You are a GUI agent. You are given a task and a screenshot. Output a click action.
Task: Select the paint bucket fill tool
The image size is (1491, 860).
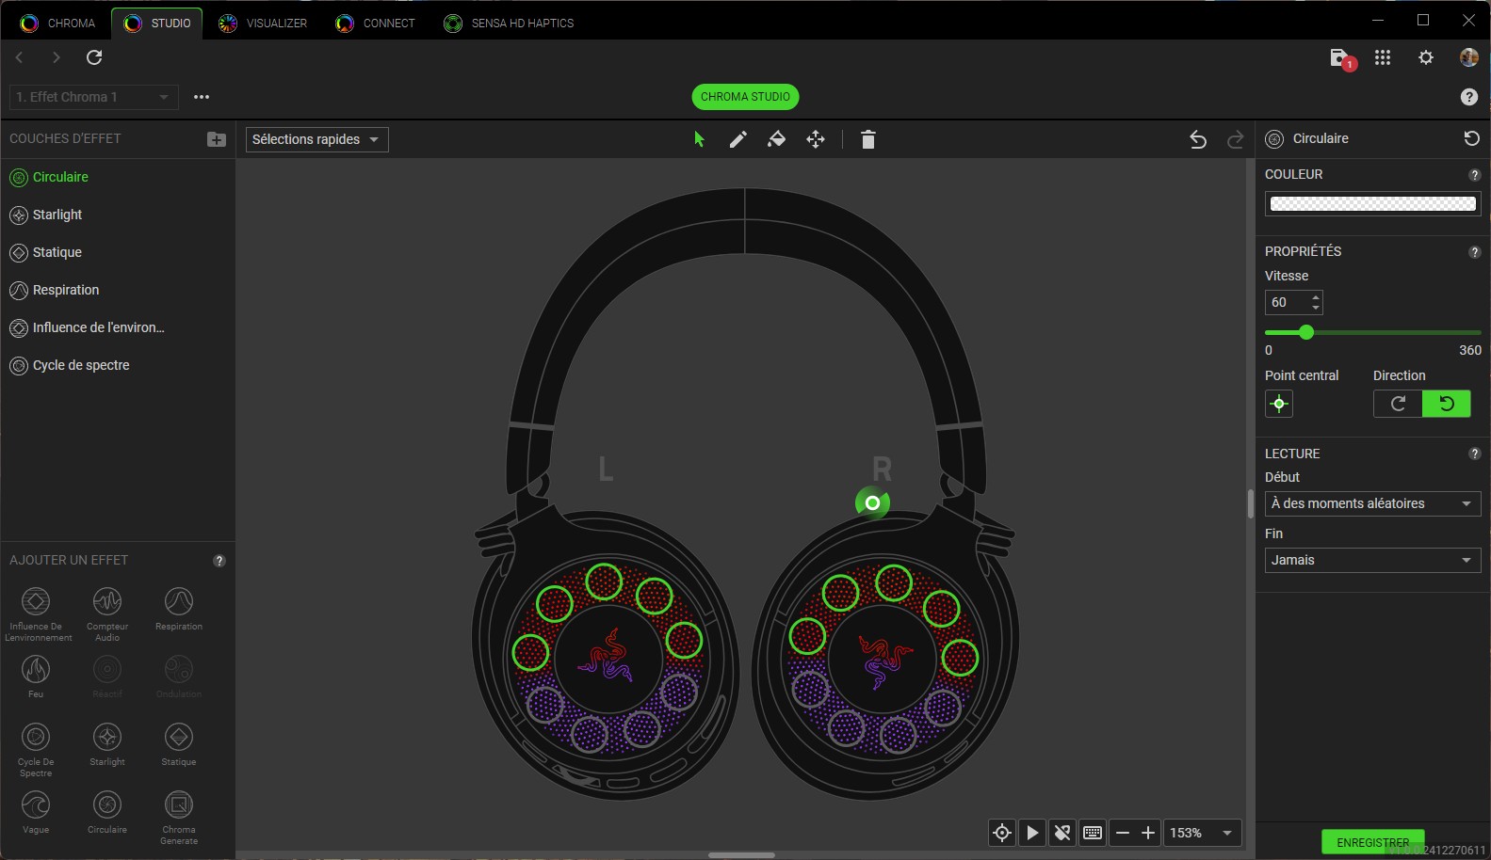pyautogui.click(x=776, y=139)
